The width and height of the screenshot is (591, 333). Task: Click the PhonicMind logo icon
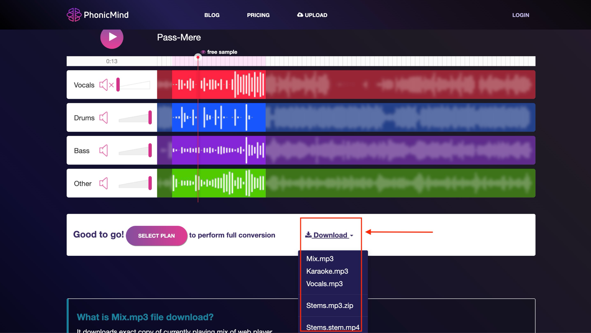74,15
